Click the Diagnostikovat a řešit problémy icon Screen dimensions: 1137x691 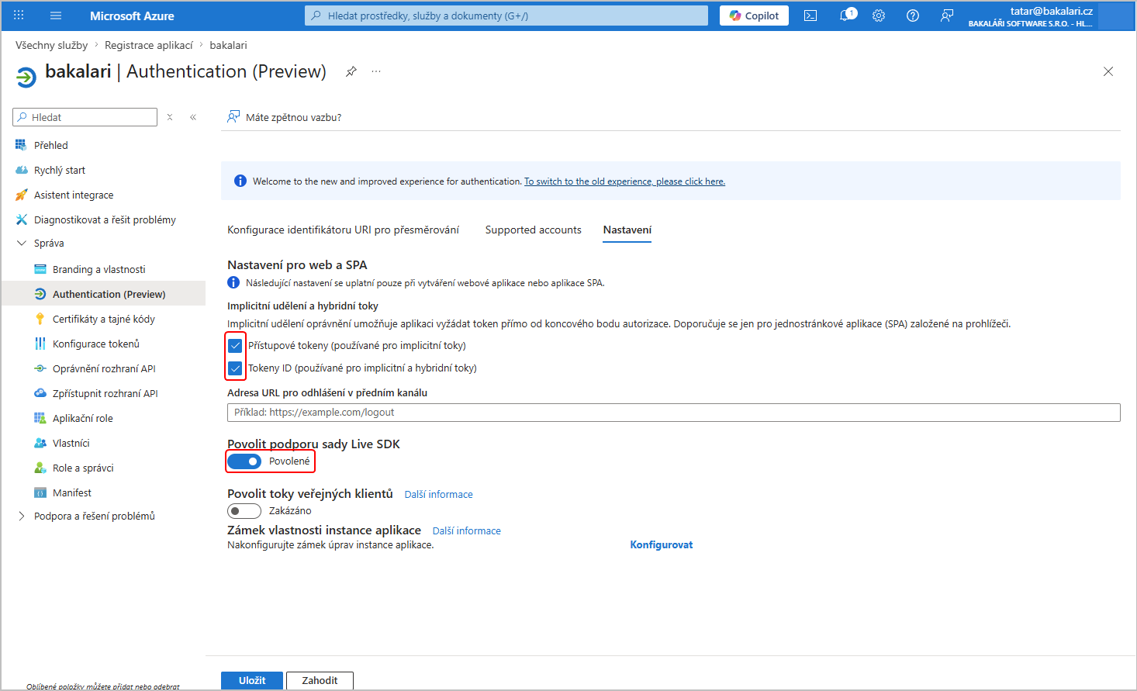click(x=21, y=219)
